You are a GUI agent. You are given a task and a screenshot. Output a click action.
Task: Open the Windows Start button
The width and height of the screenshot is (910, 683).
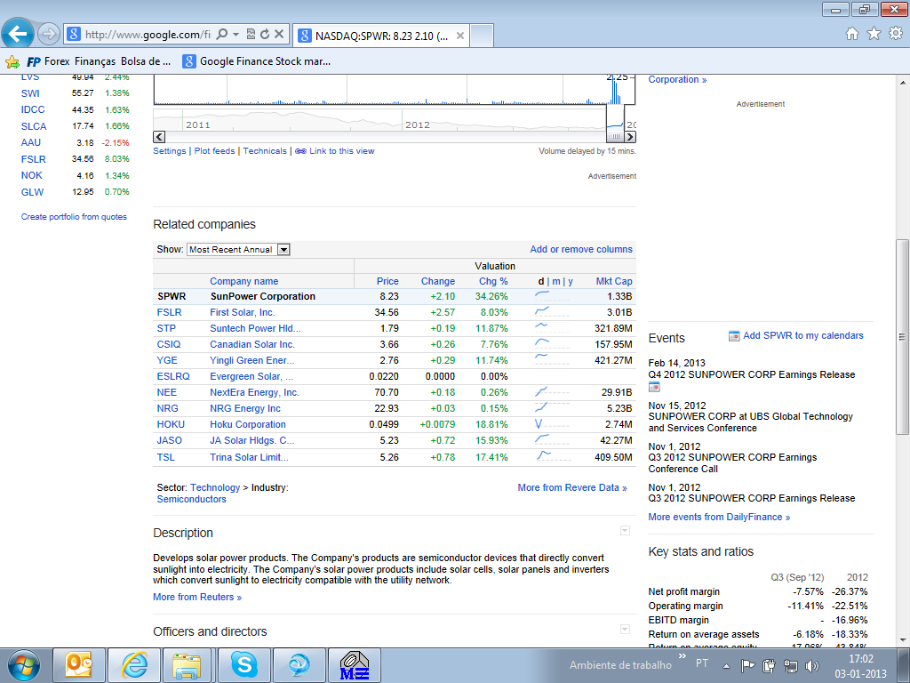[23, 665]
